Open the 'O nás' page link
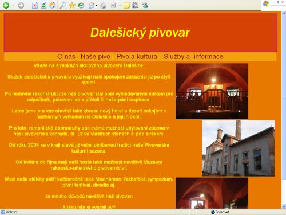The image size is (286, 215). tap(66, 57)
